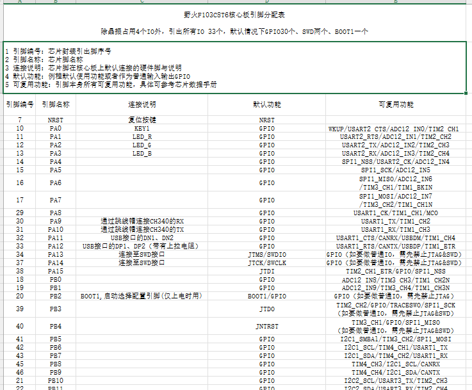Click the PA14 pin name cell
The image size is (472, 390).
(56, 263)
